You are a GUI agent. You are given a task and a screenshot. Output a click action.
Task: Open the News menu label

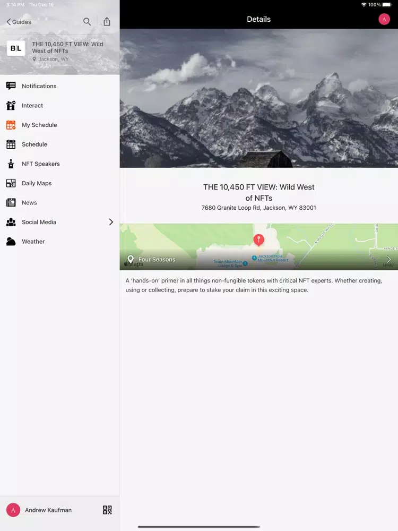29,202
